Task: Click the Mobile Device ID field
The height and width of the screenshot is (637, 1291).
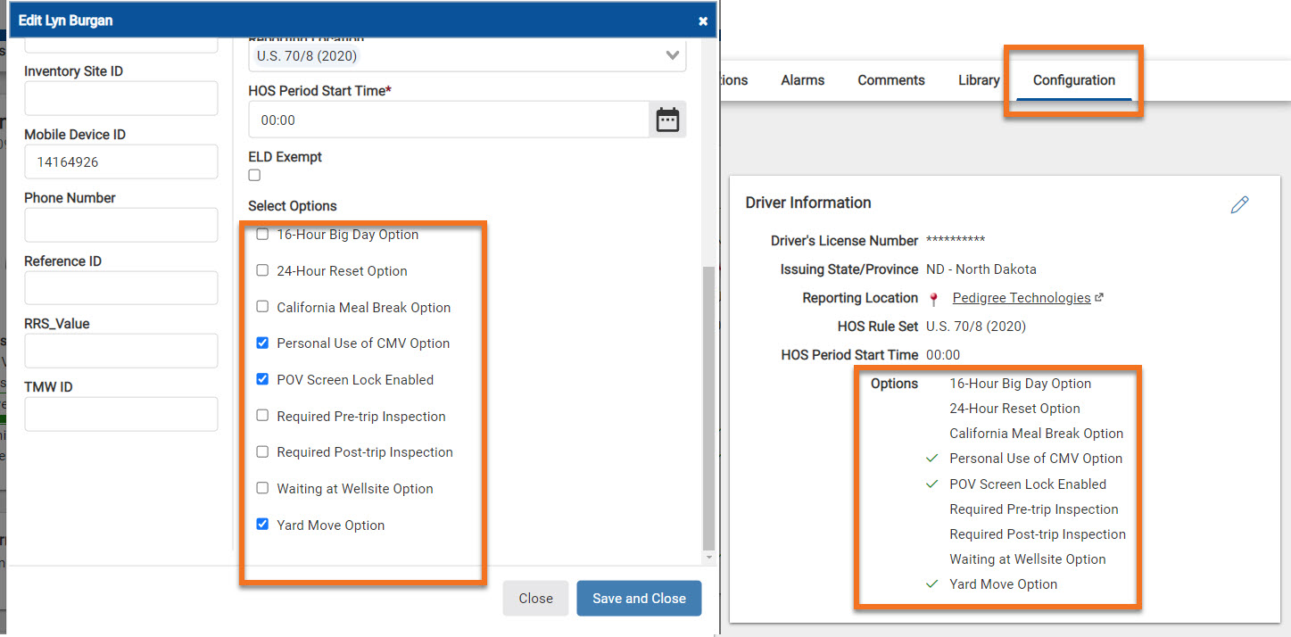Action: point(121,161)
